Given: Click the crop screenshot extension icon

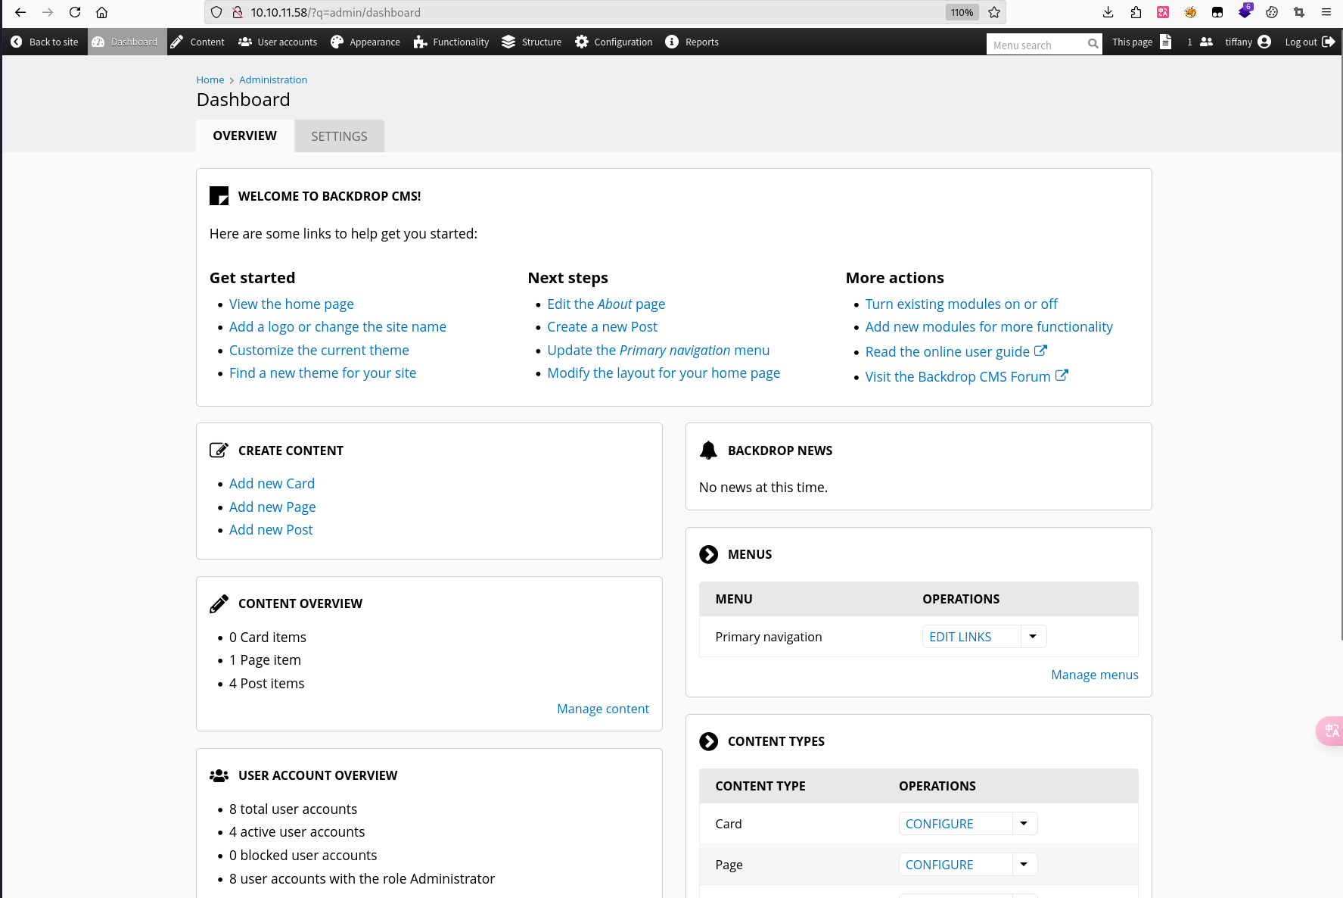Looking at the screenshot, I should click(1299, 12).
